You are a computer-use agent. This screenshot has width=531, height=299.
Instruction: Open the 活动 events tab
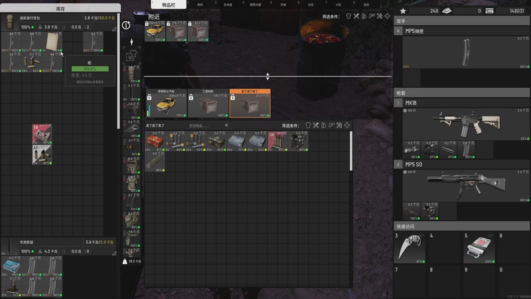point(366,5)
